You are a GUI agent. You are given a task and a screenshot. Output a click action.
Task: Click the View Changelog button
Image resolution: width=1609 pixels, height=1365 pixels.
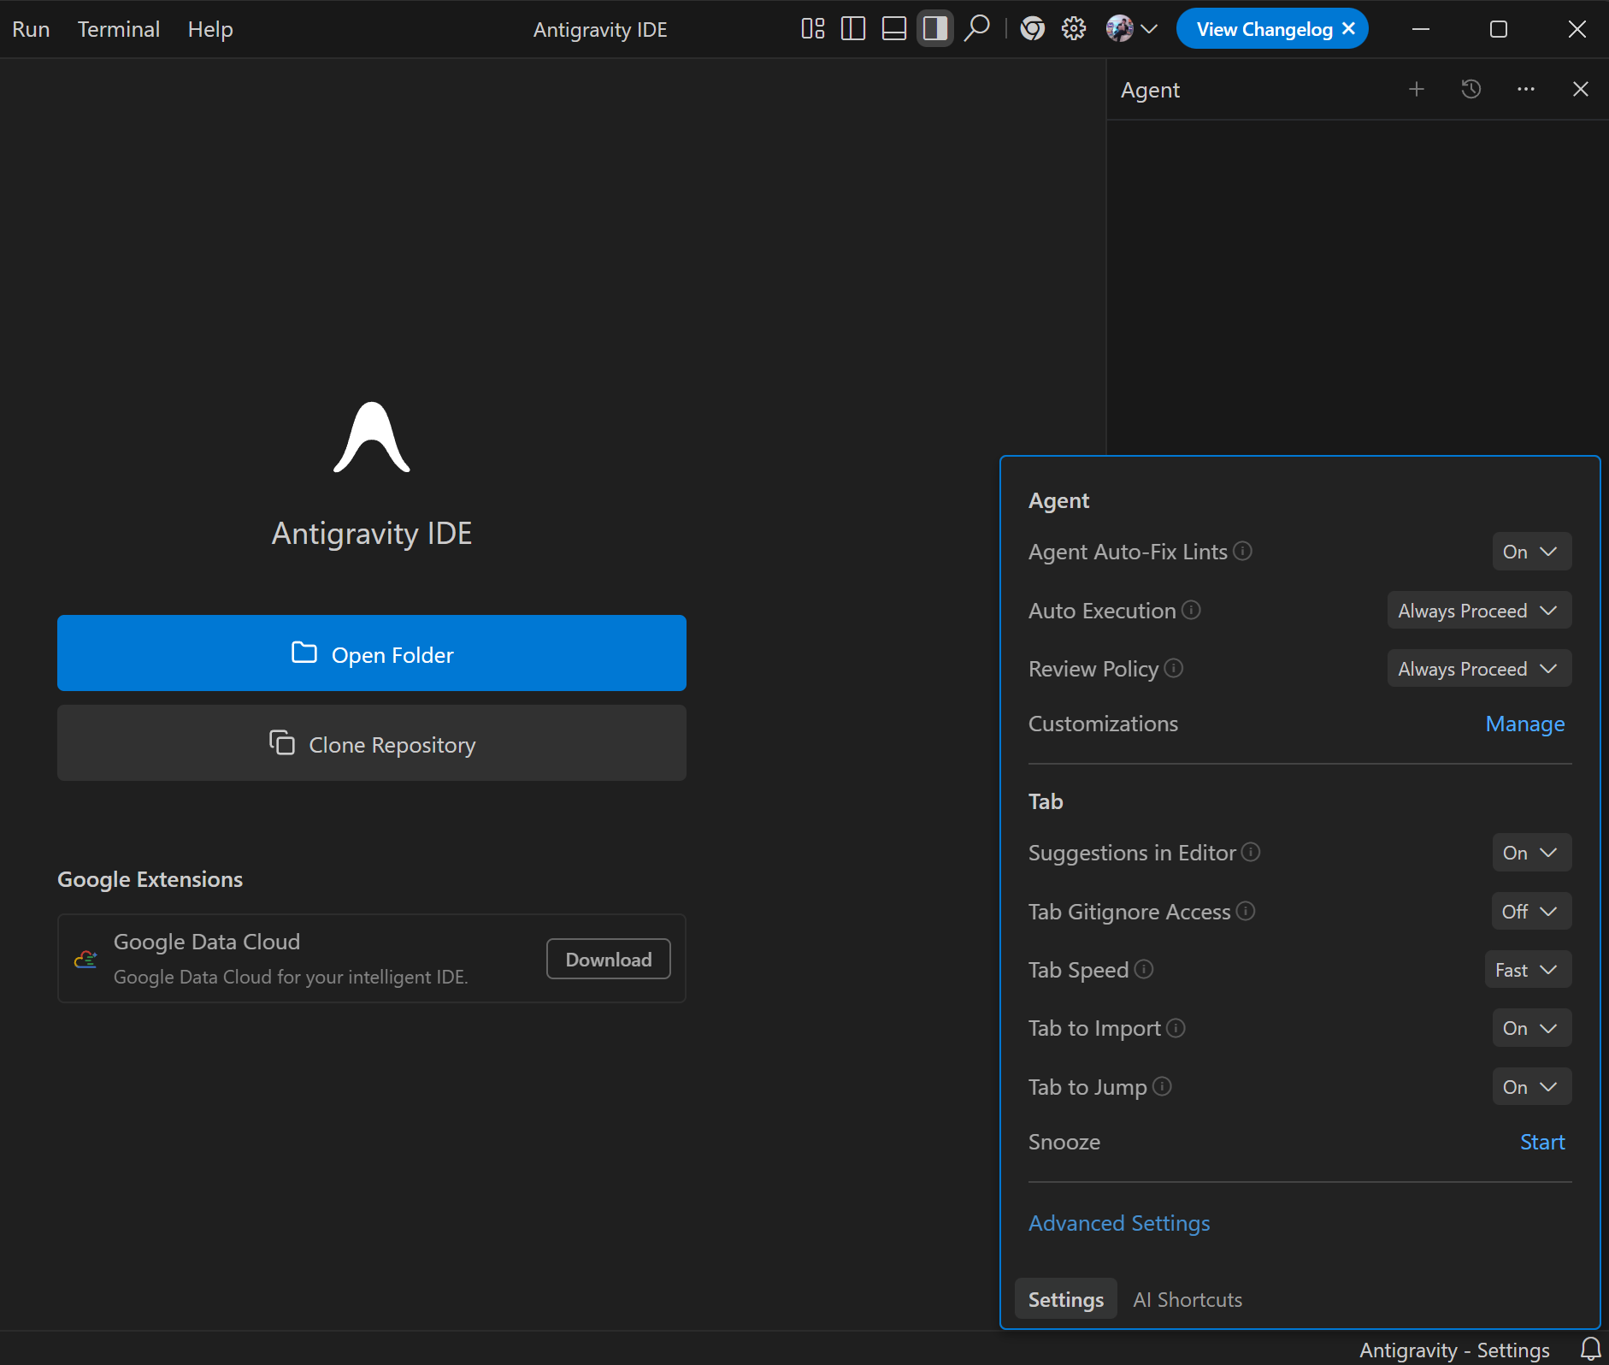click(x=1264, y=29)
